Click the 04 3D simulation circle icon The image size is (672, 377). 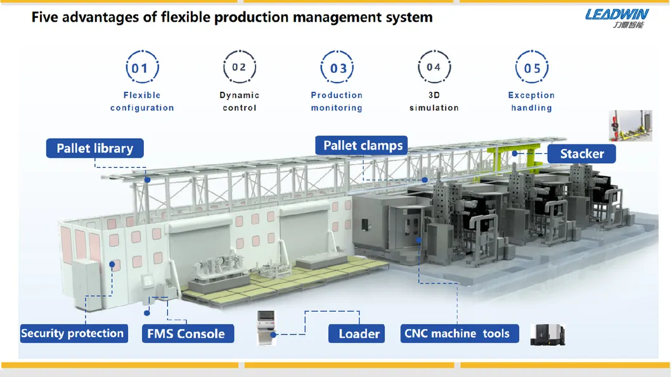434,67
